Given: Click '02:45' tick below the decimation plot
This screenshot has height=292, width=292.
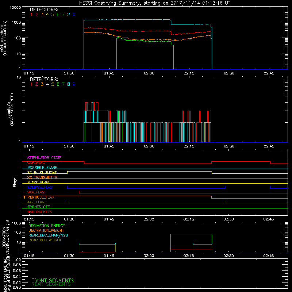Looking at the screenshot, I should point(269,256).
